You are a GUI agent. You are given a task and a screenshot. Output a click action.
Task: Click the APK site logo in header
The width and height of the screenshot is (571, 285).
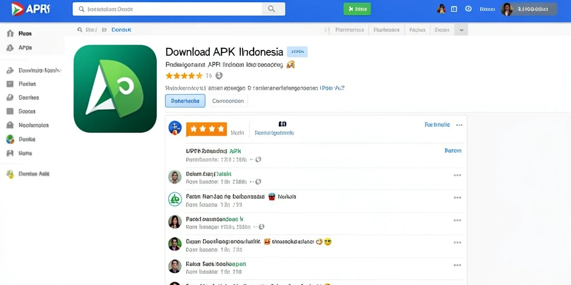(31, 9)
